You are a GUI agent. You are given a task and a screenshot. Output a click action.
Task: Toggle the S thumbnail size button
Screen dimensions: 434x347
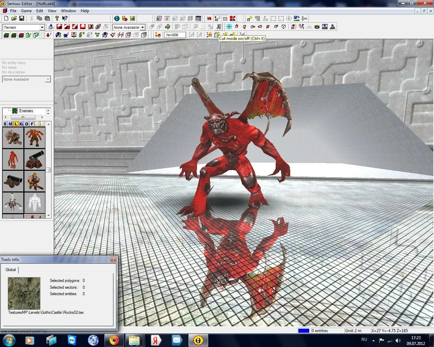5,124
